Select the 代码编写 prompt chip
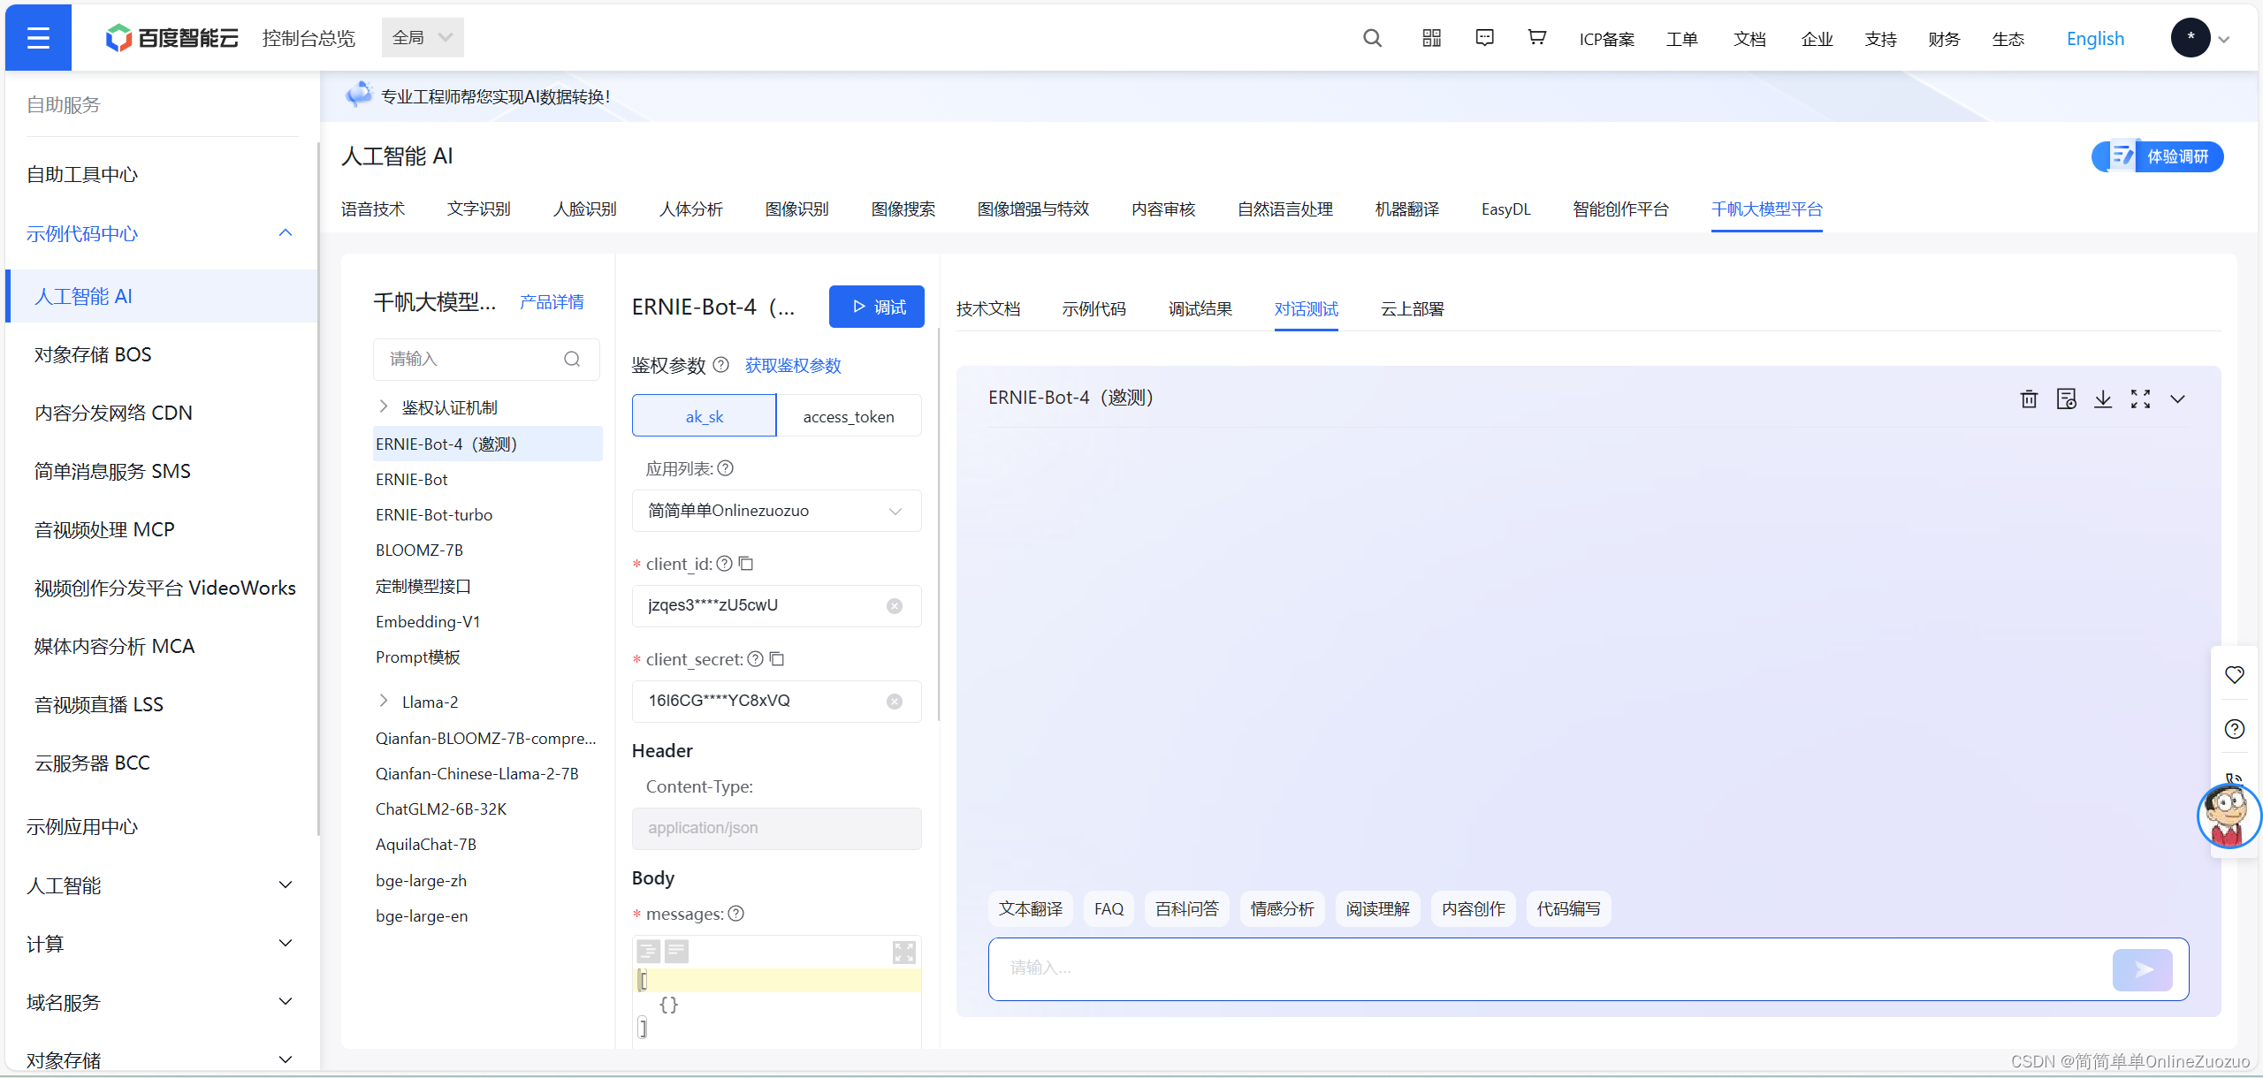The width and height of the screenshot is (2263, 1078). (1568, 909)
